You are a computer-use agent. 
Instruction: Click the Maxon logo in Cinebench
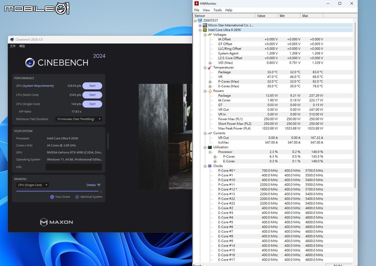pos(56,222)
